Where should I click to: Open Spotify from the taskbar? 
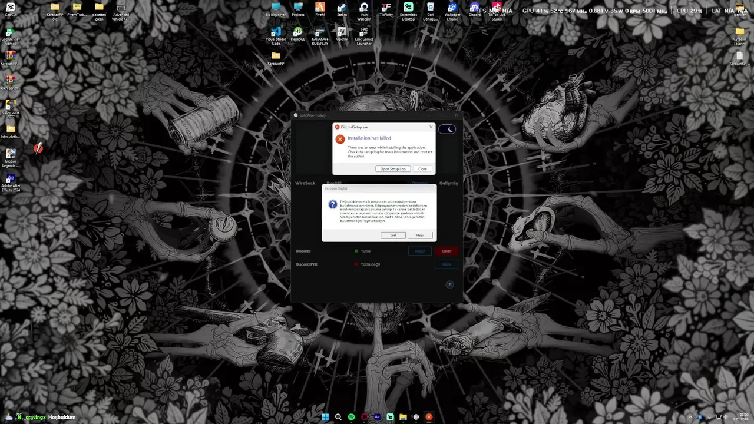click(x=351, y=417)
